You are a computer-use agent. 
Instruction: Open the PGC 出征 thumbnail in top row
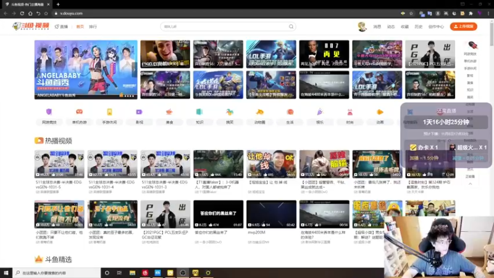[430, 54]
